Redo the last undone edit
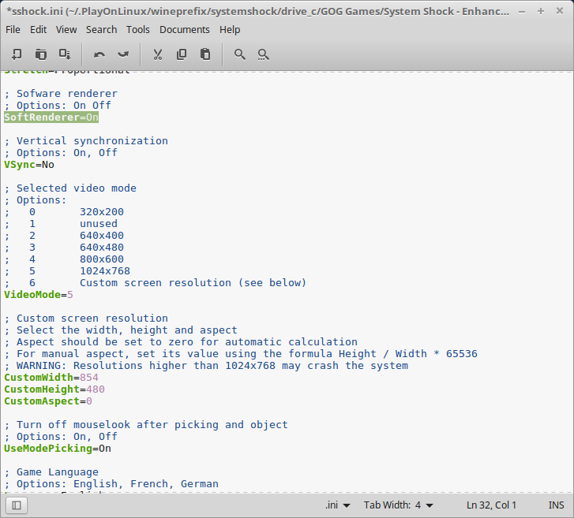 click(123, 54)
